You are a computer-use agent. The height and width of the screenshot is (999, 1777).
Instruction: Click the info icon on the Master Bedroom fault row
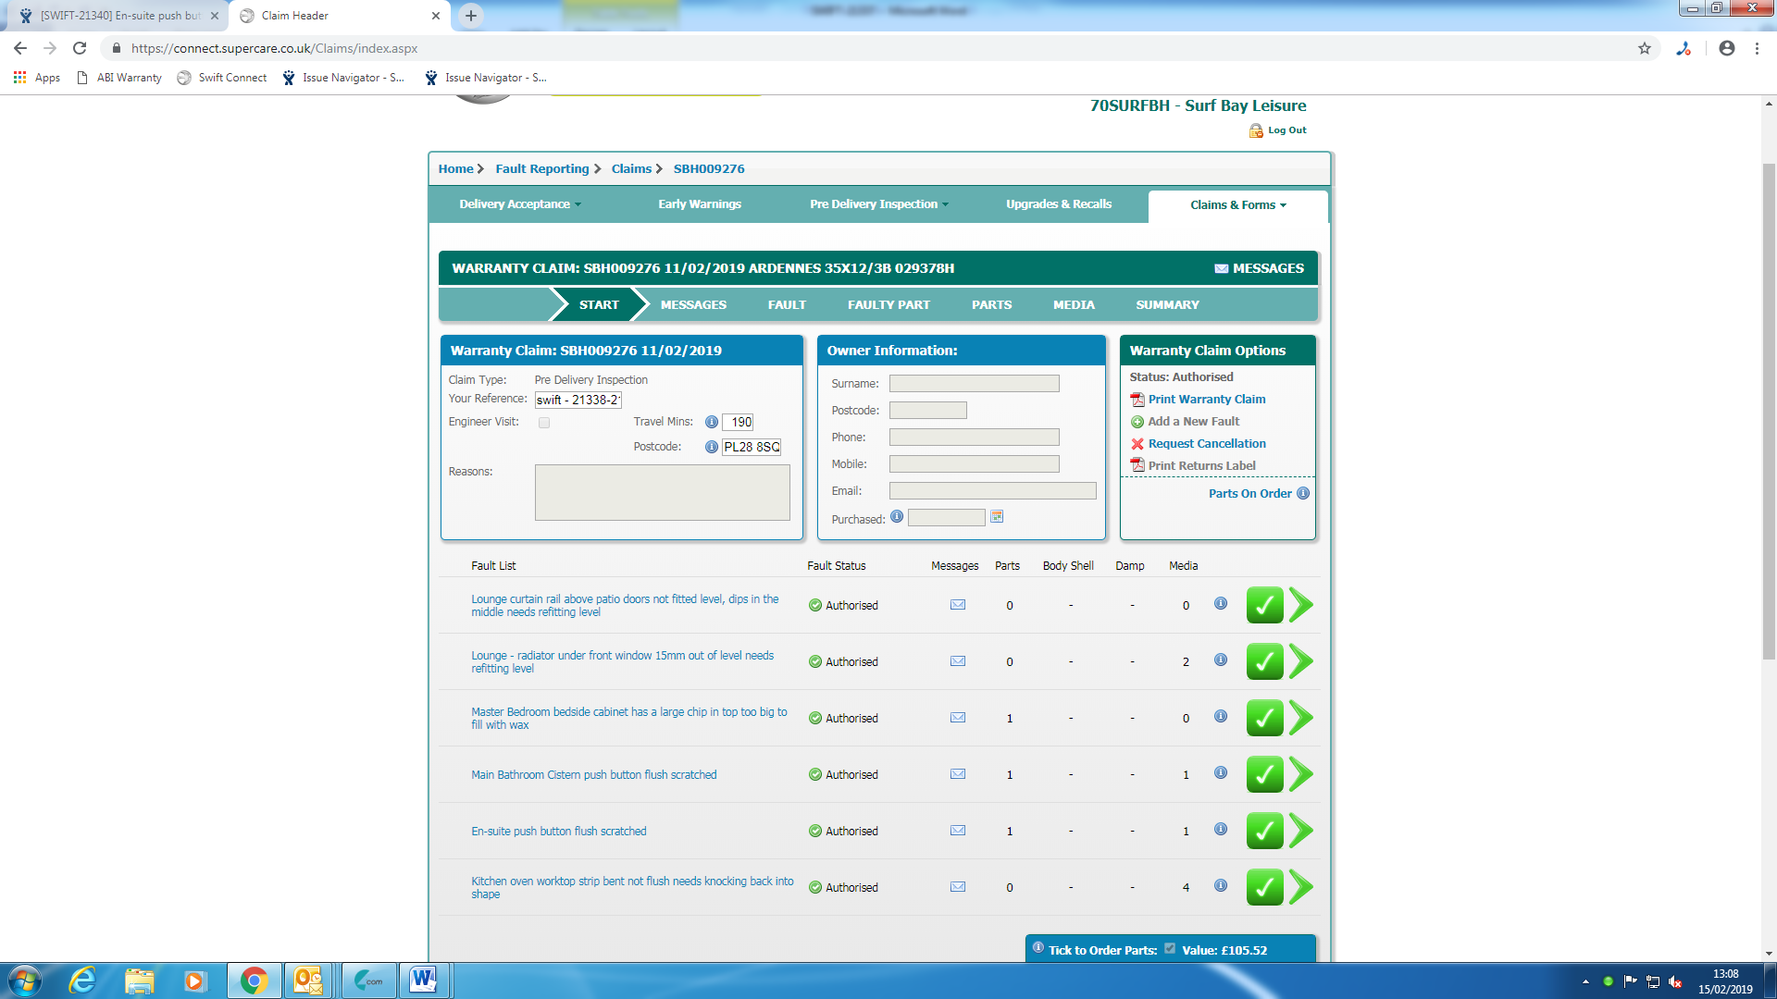click(1221, 717)
